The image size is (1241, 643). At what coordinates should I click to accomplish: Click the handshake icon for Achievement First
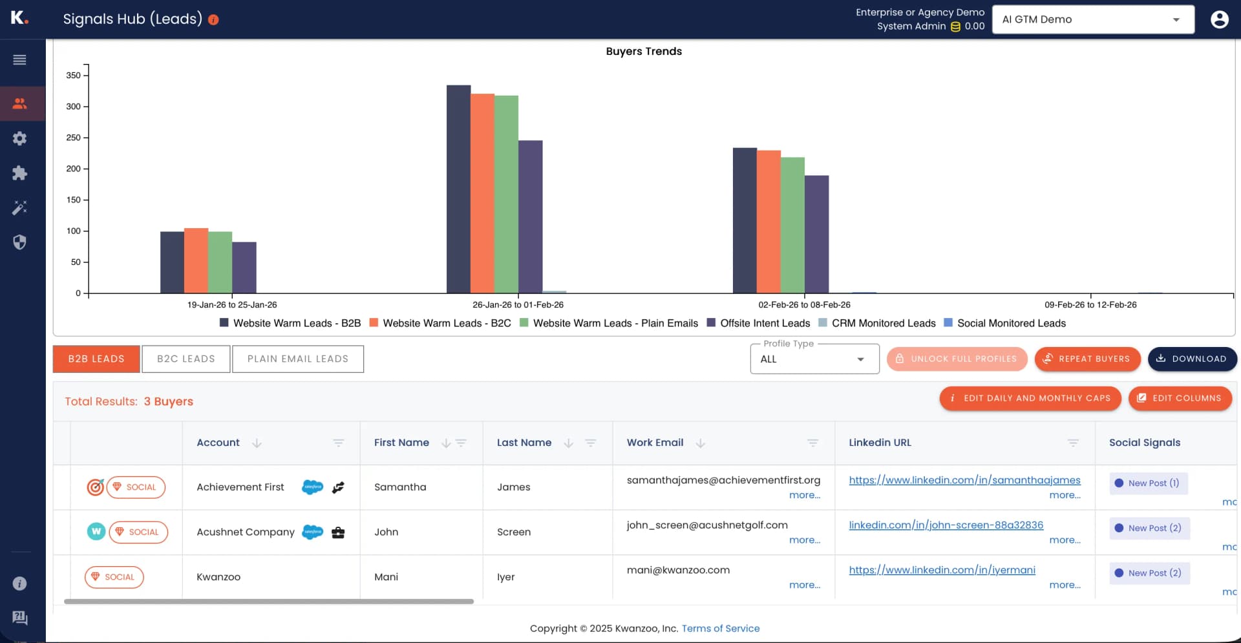338,487
